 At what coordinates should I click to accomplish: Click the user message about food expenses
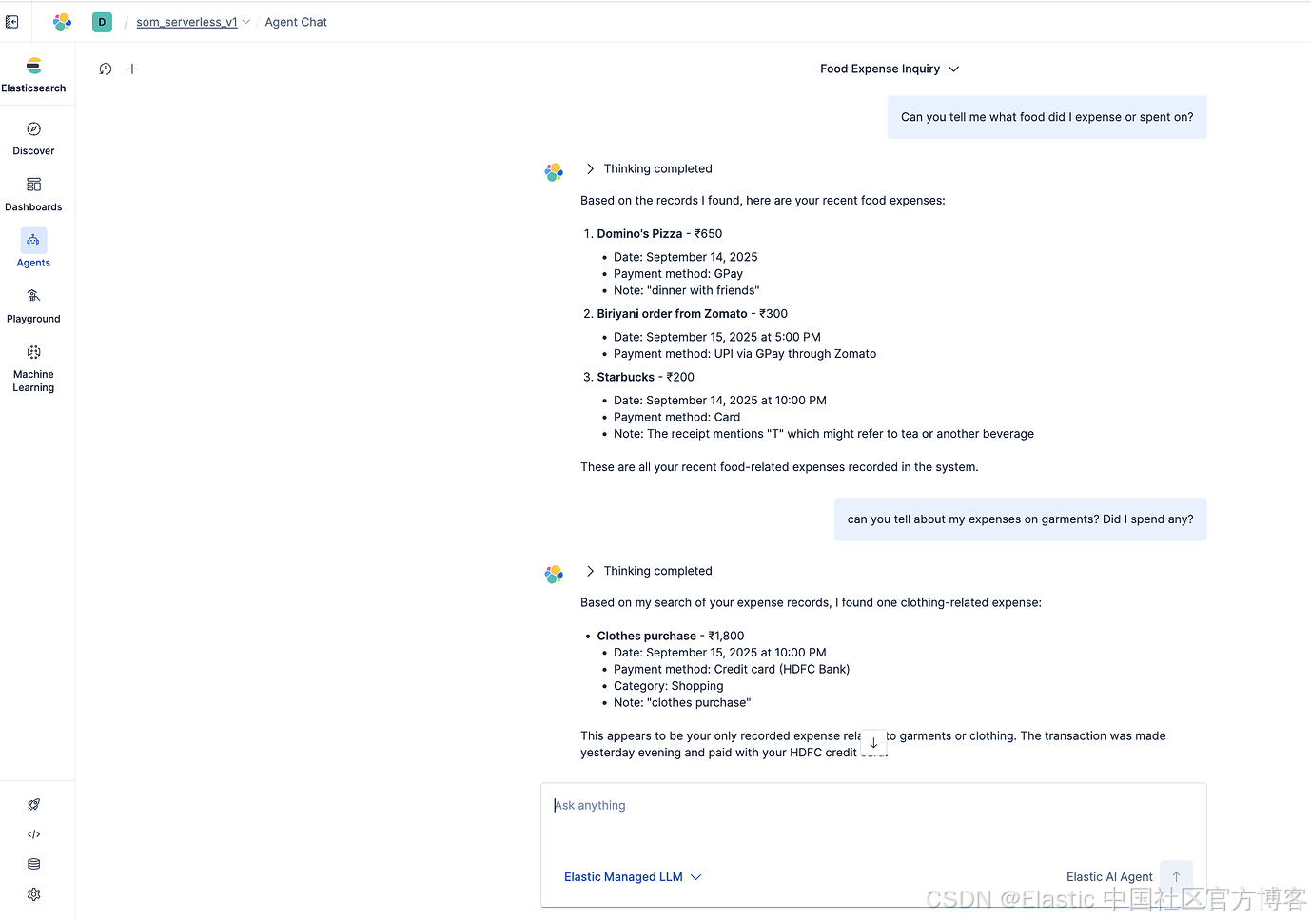tap(1047, 117)
